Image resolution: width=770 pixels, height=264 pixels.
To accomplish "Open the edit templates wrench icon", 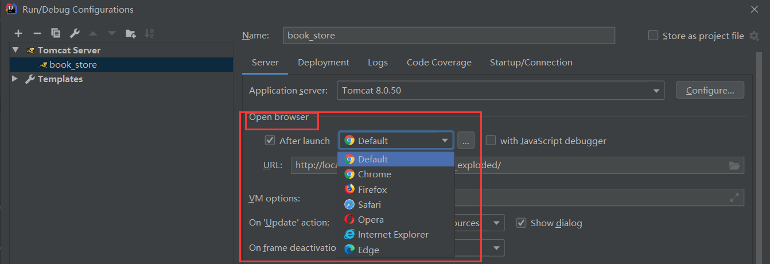I will pyautogui.click(x=74, y=33).
